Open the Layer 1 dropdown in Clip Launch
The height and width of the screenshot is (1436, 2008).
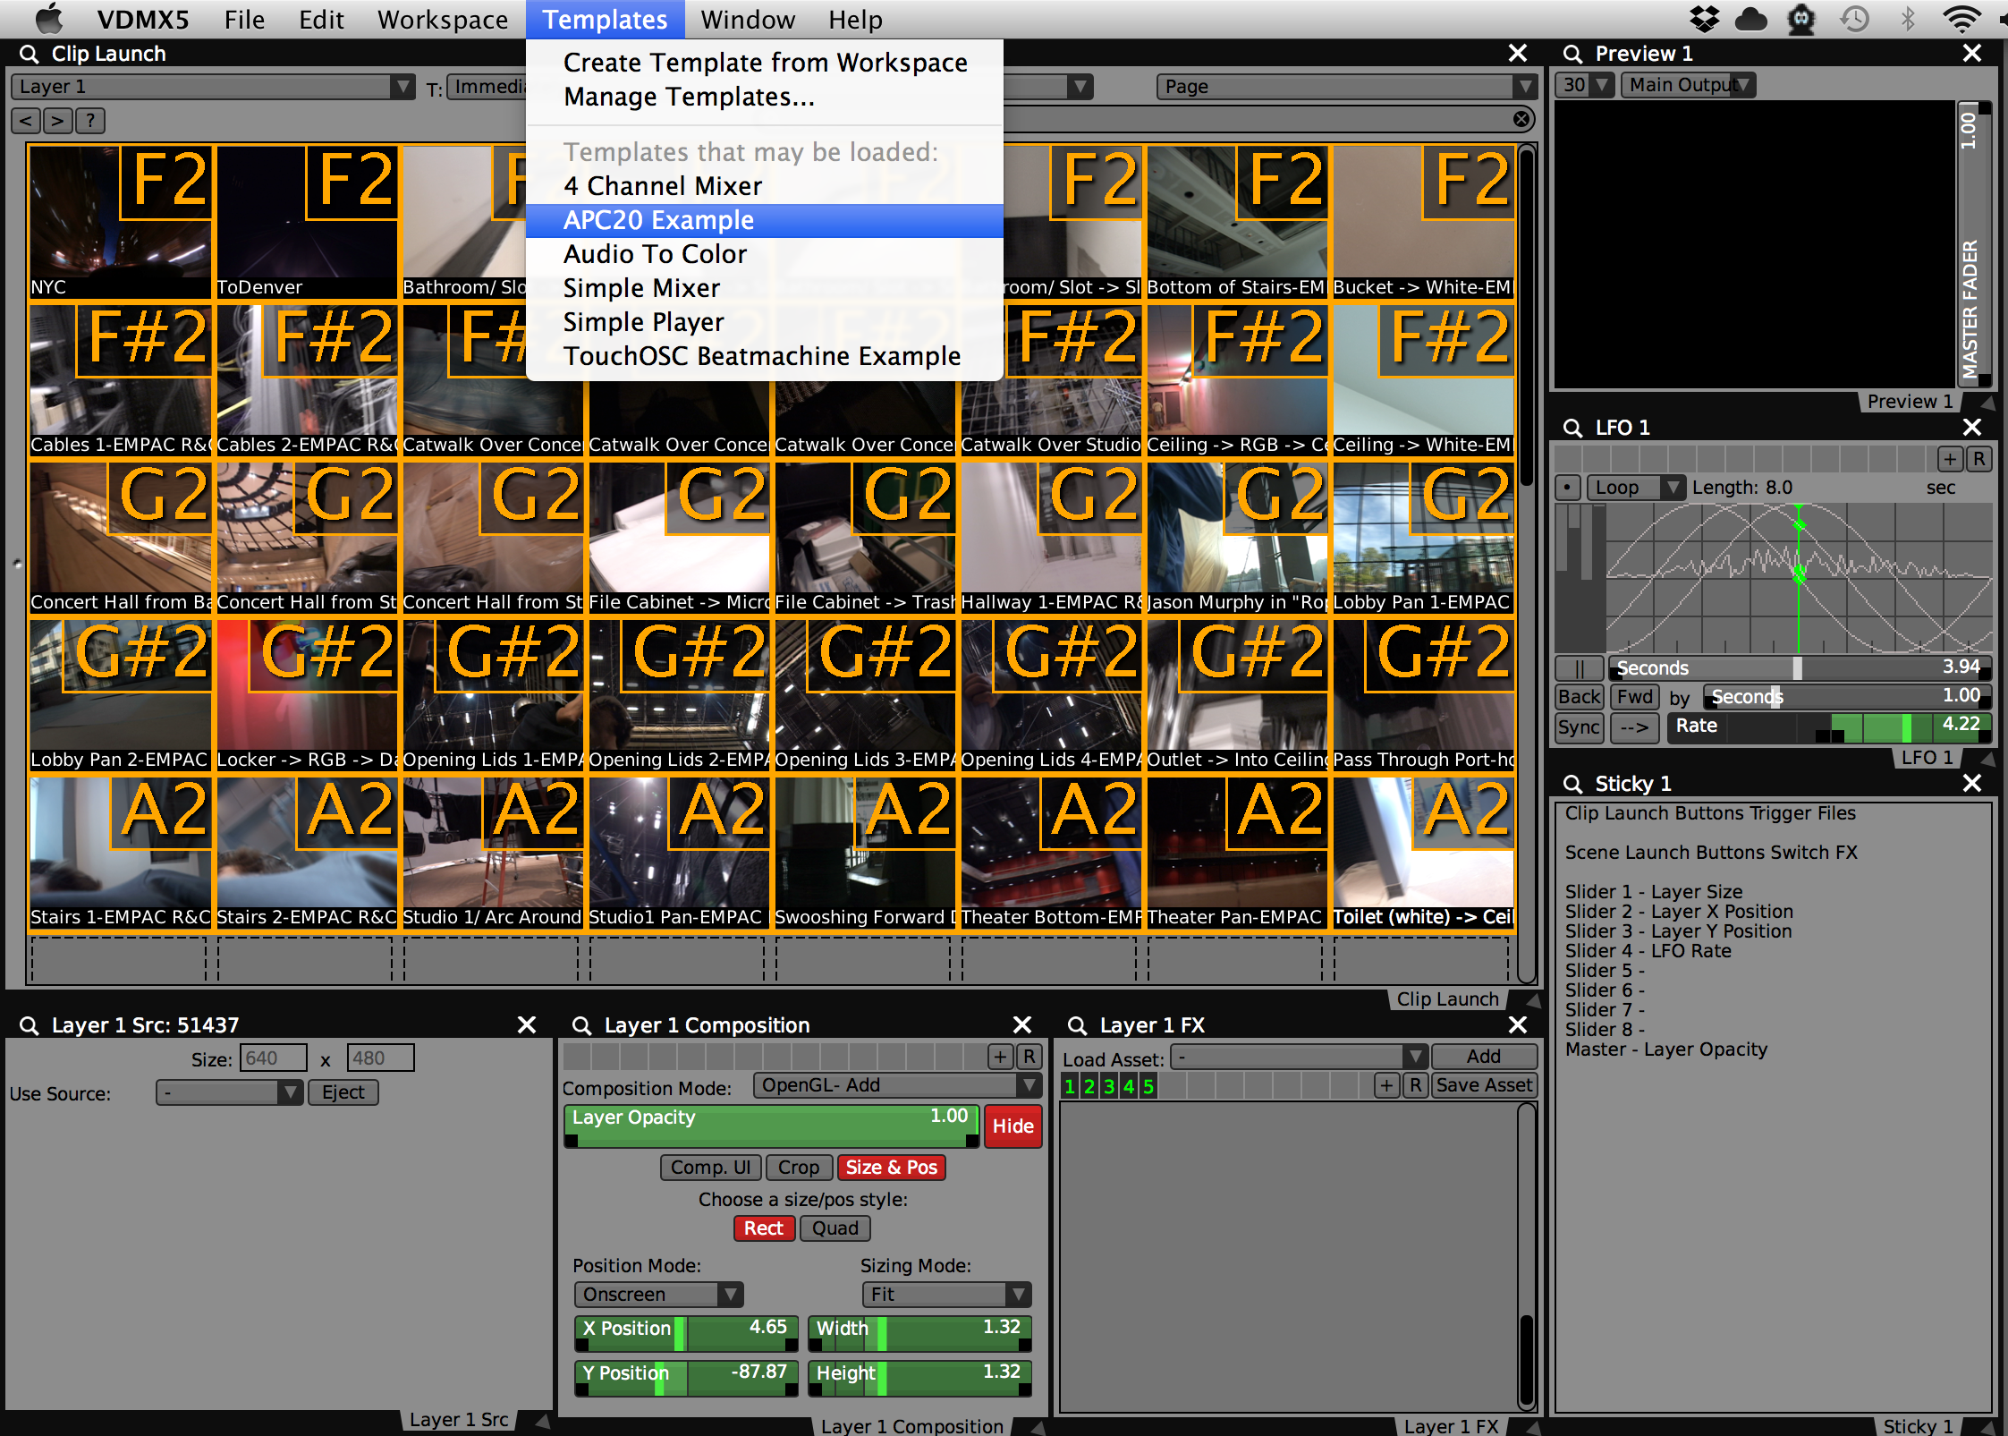click(x=213, y=87)
